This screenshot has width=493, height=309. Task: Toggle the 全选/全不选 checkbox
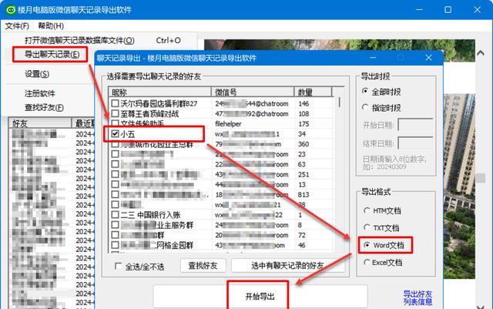[x=118, y=266]
